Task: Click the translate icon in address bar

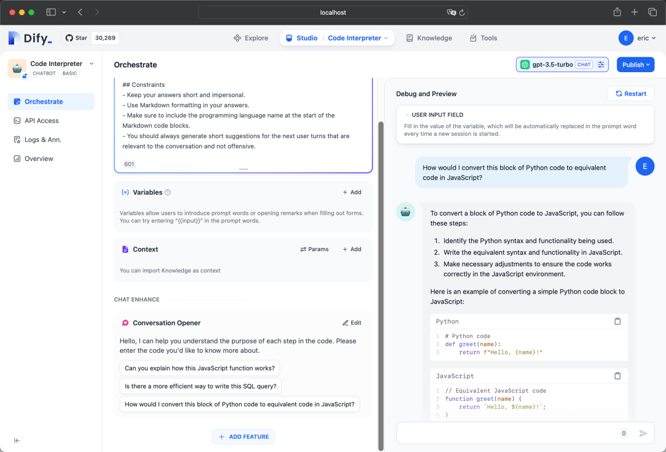Action: coord(451,12)
